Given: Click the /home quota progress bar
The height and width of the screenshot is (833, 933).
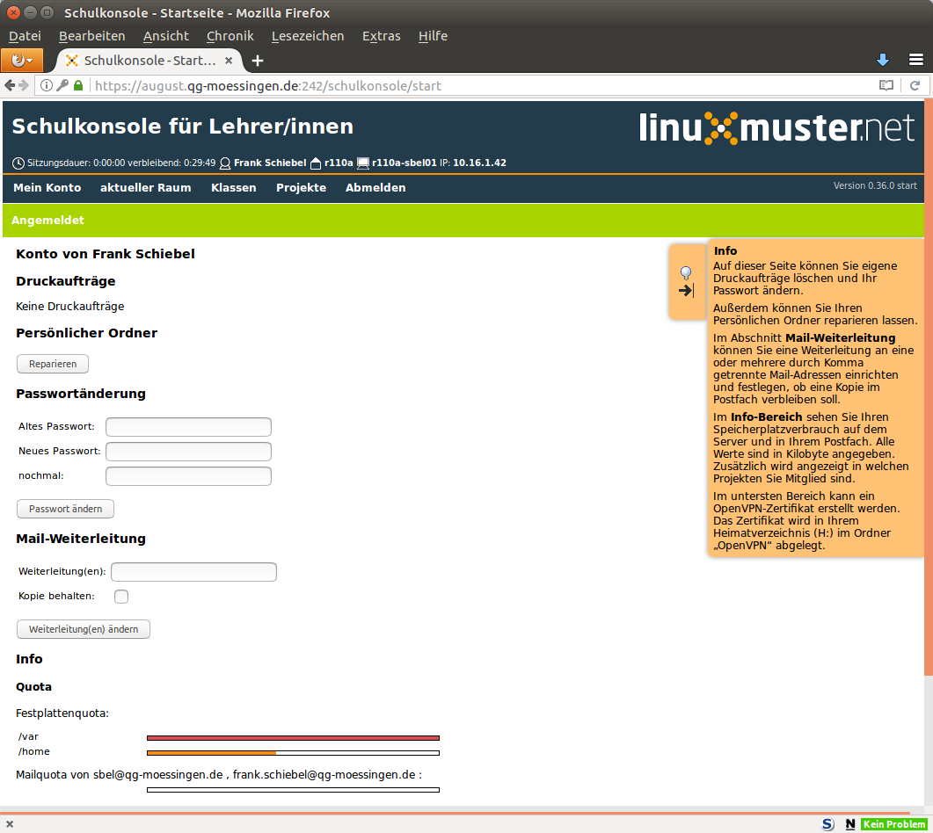Looking at the screenshot, I should coord(293,752).
